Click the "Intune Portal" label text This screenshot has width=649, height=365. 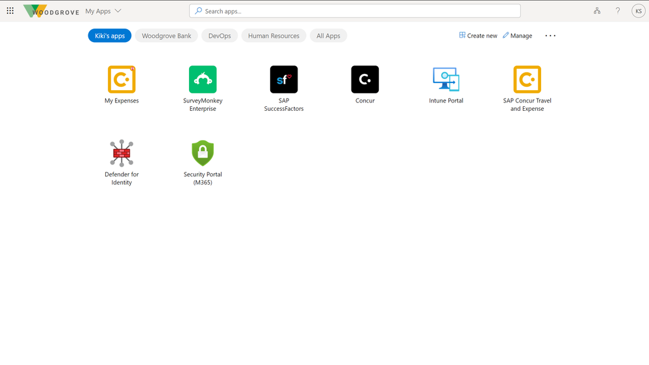(446, 100)
